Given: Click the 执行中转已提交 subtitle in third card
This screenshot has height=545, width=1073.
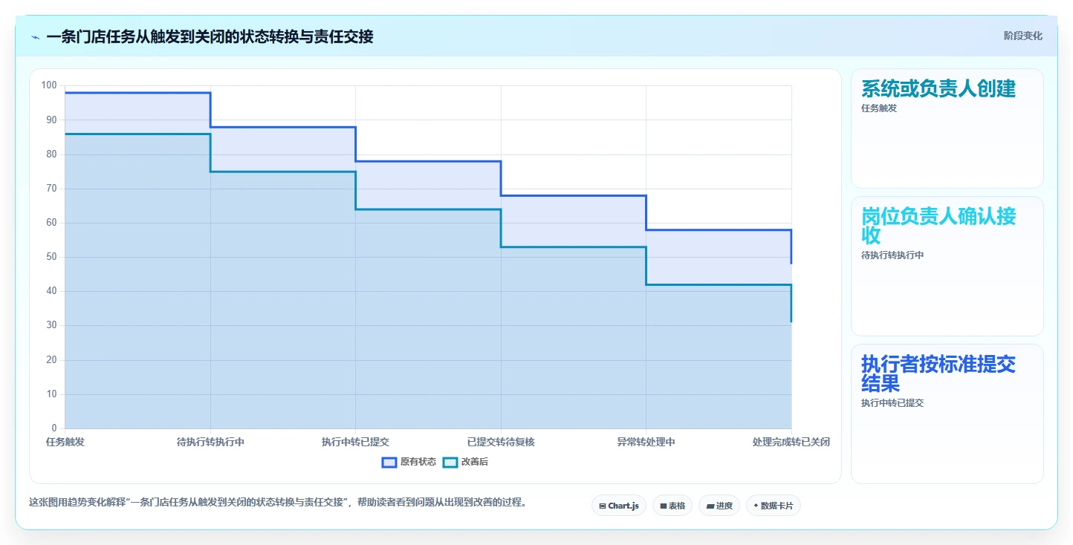Looking at the screenshot, I should (892, 403).
